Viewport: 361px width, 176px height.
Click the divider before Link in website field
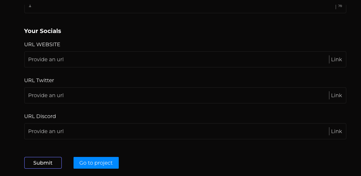tap(329, 59)
